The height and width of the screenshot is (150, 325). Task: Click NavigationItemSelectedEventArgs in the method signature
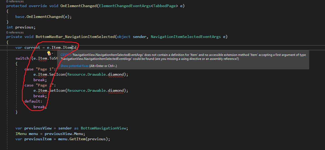click(186, 37)
